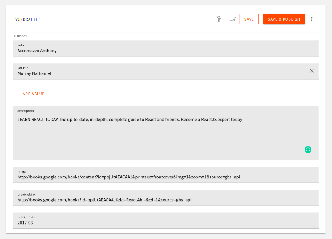Click the Grammarly icon in the description field
This screenshot has width=332, height=239.
tap(308, 149)
